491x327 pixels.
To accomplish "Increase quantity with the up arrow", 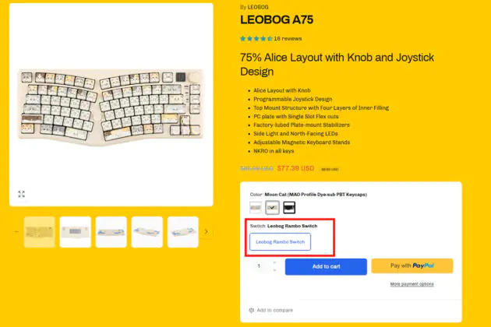I will pyautogui.click(x=274, y=262).
